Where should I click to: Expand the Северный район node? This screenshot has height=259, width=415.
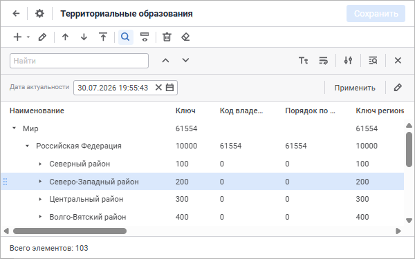(x=40, y=164)
